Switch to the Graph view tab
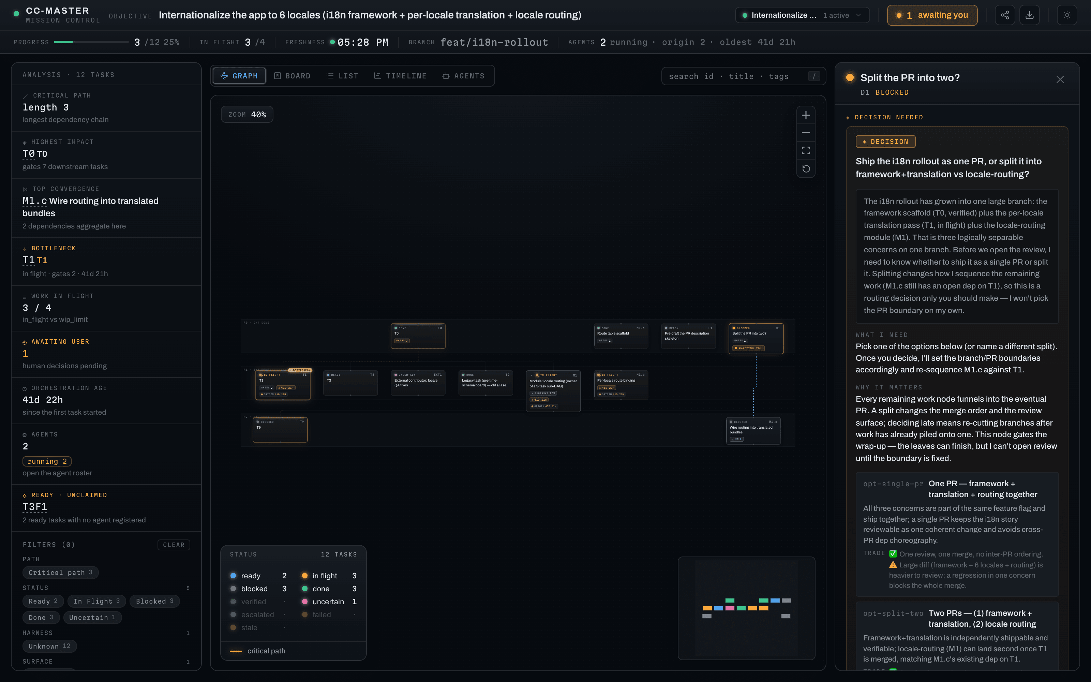 [x=239, y=76]
